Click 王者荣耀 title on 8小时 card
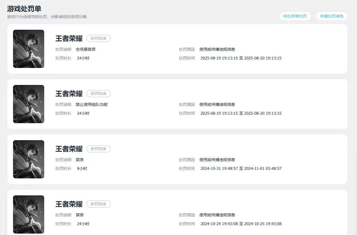Viewport: 357px width, 235px height. (x=69, y=149)
